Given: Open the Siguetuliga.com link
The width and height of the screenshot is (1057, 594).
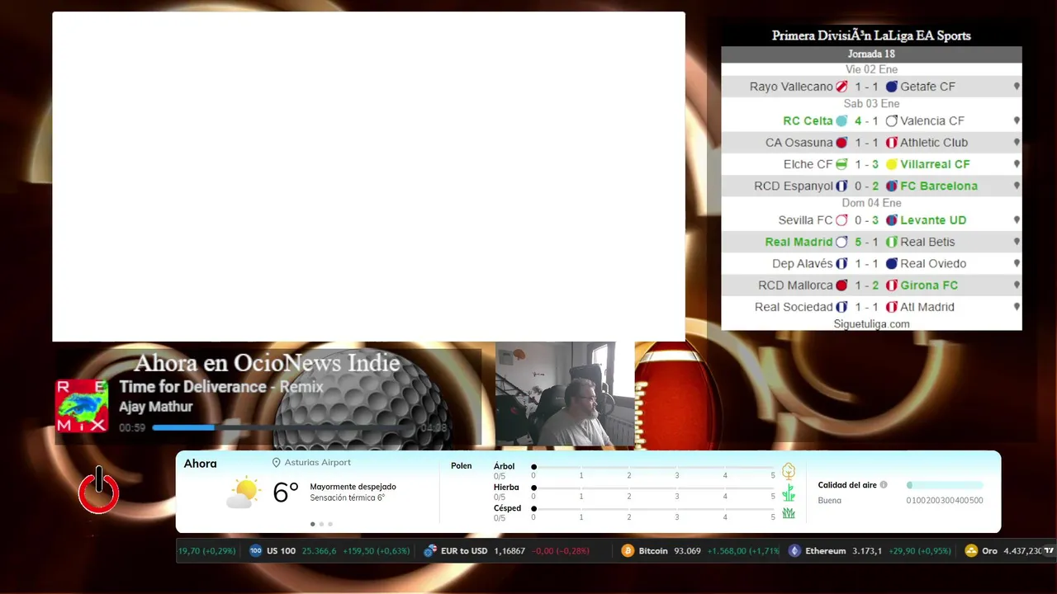Looking at the screenshot, I should click(x=871, y=324).
